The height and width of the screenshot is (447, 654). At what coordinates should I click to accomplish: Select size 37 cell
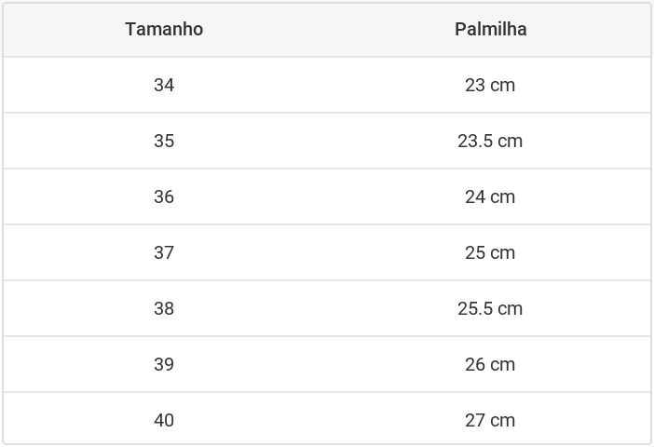[164, 252]
